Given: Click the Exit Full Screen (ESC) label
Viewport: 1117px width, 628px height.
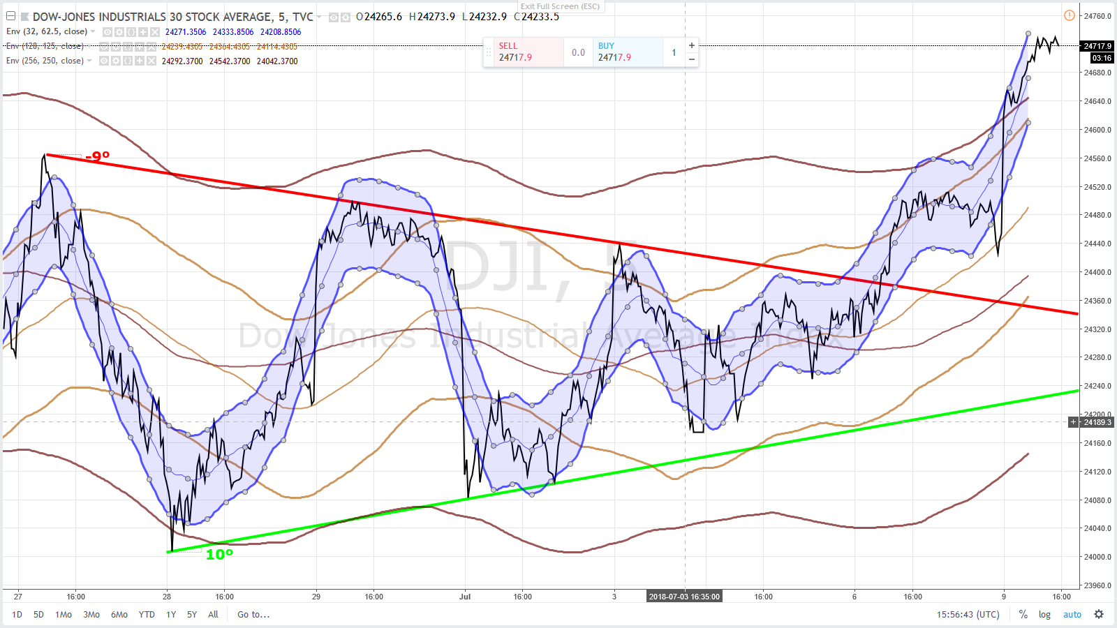Looking at the screenshot, I should click(560, 6).
